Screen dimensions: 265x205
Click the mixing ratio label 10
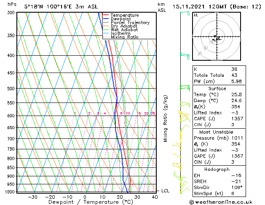128,113
